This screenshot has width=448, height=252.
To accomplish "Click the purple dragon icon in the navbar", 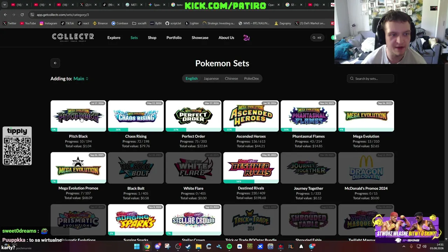I will click(246, 38).
